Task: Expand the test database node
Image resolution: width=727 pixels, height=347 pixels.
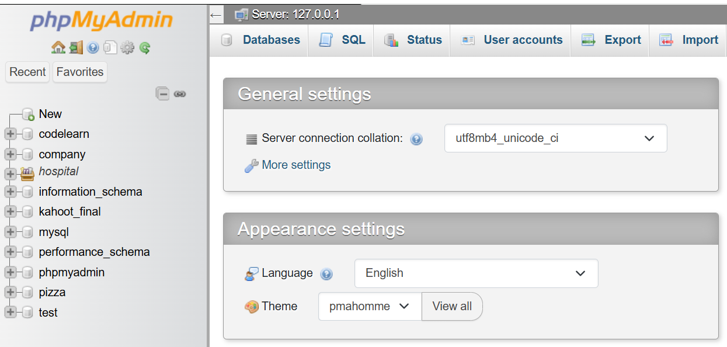Action: pos(9,313)
